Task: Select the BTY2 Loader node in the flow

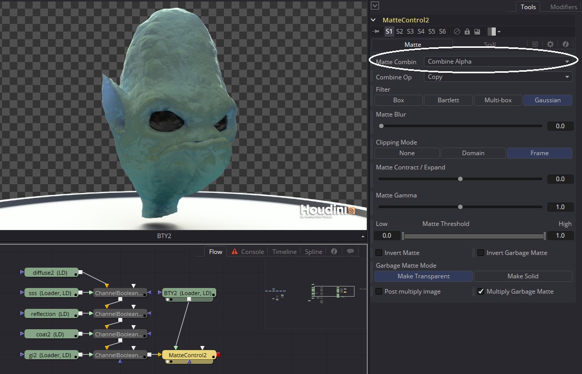Action: click(x=189, y=293)
